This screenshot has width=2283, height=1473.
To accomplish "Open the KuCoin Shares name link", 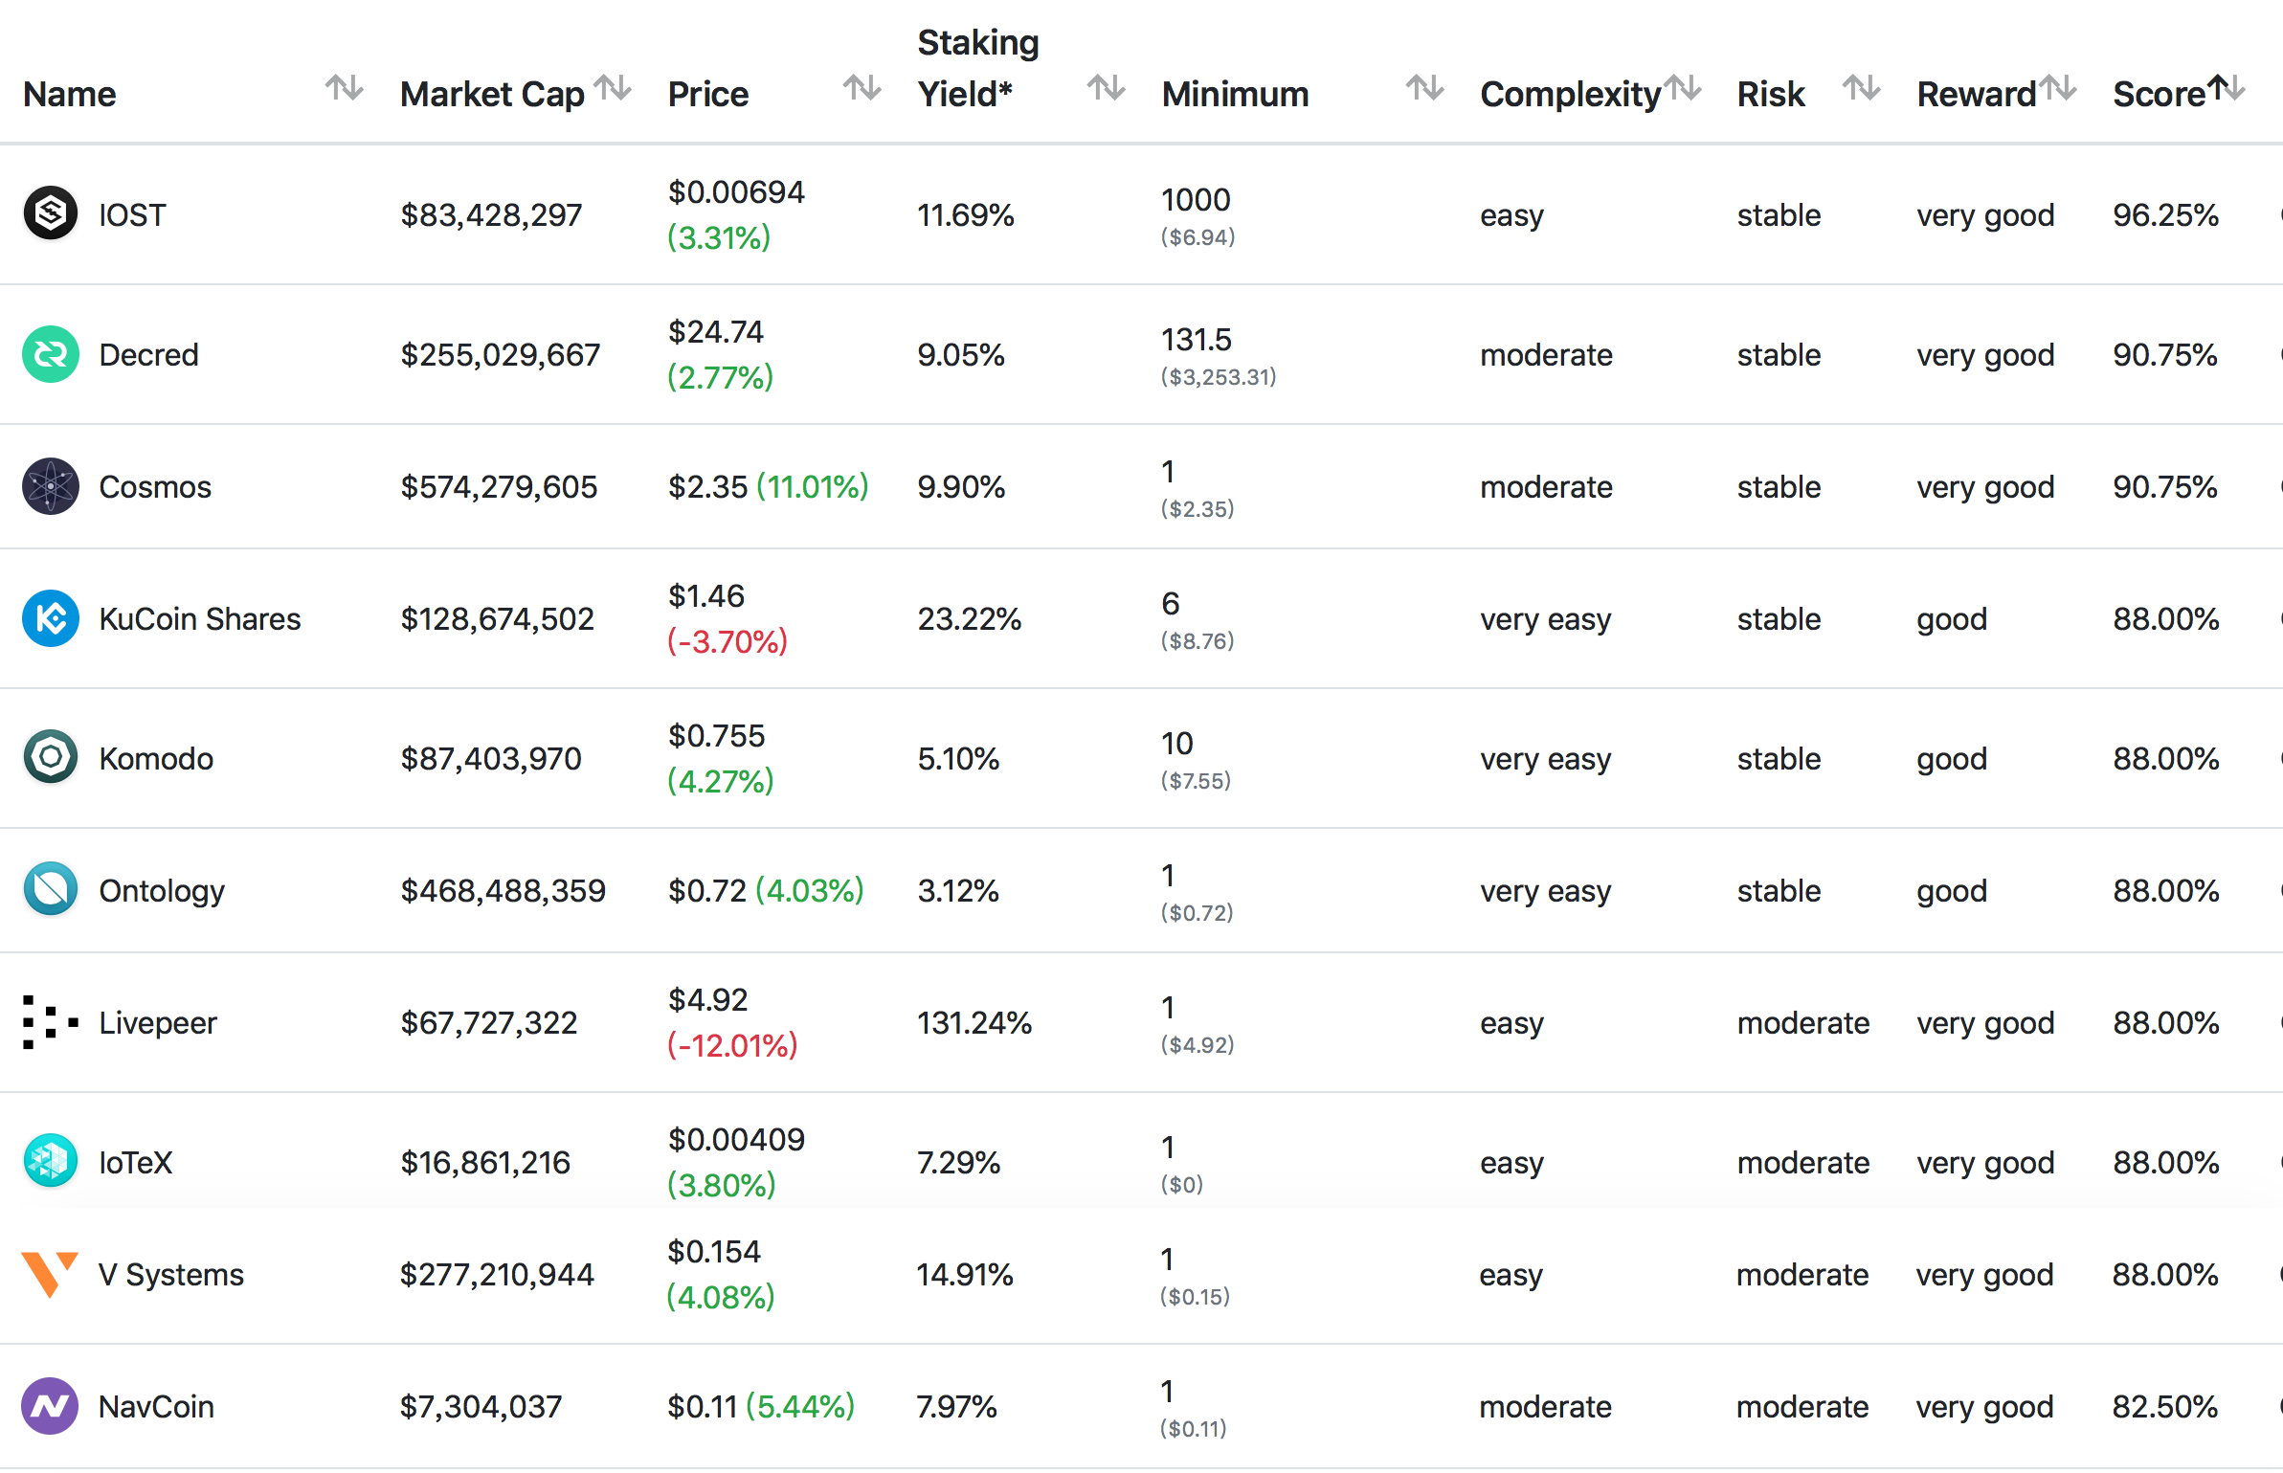I will point(199,619).
